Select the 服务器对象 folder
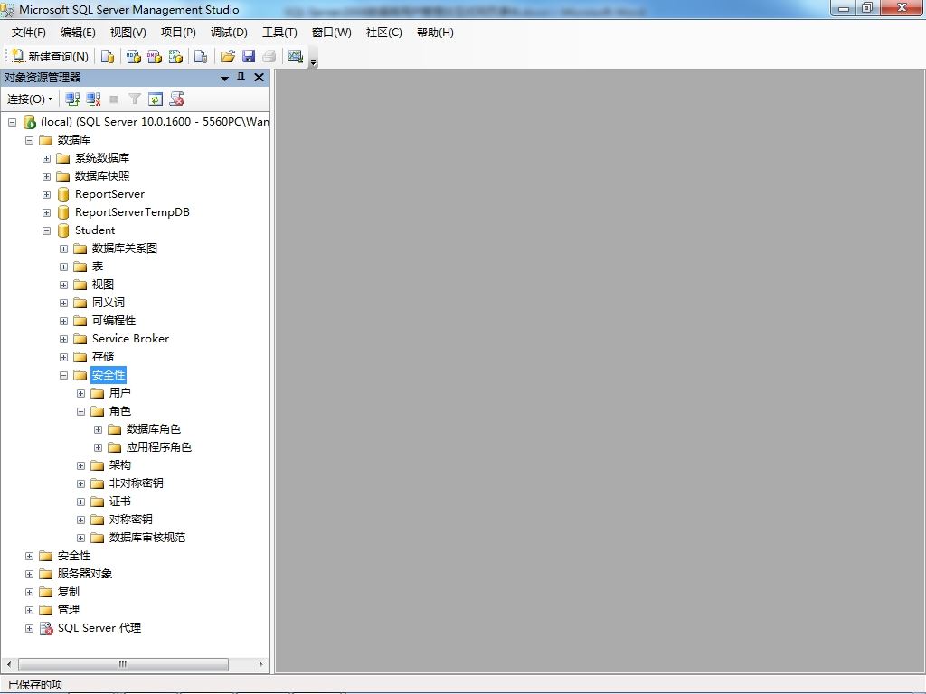926x694 pixels. click(84, 574)
